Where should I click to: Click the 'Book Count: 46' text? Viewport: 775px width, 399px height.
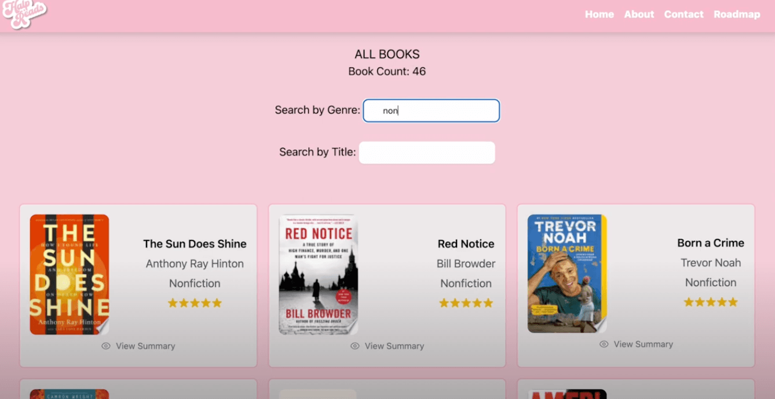coord(387,72)
